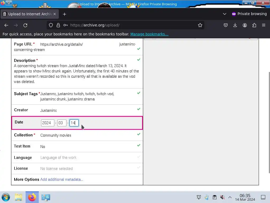Open tracking protection shield info
This screenshot has width=270, height=203.
coord(51,25)
